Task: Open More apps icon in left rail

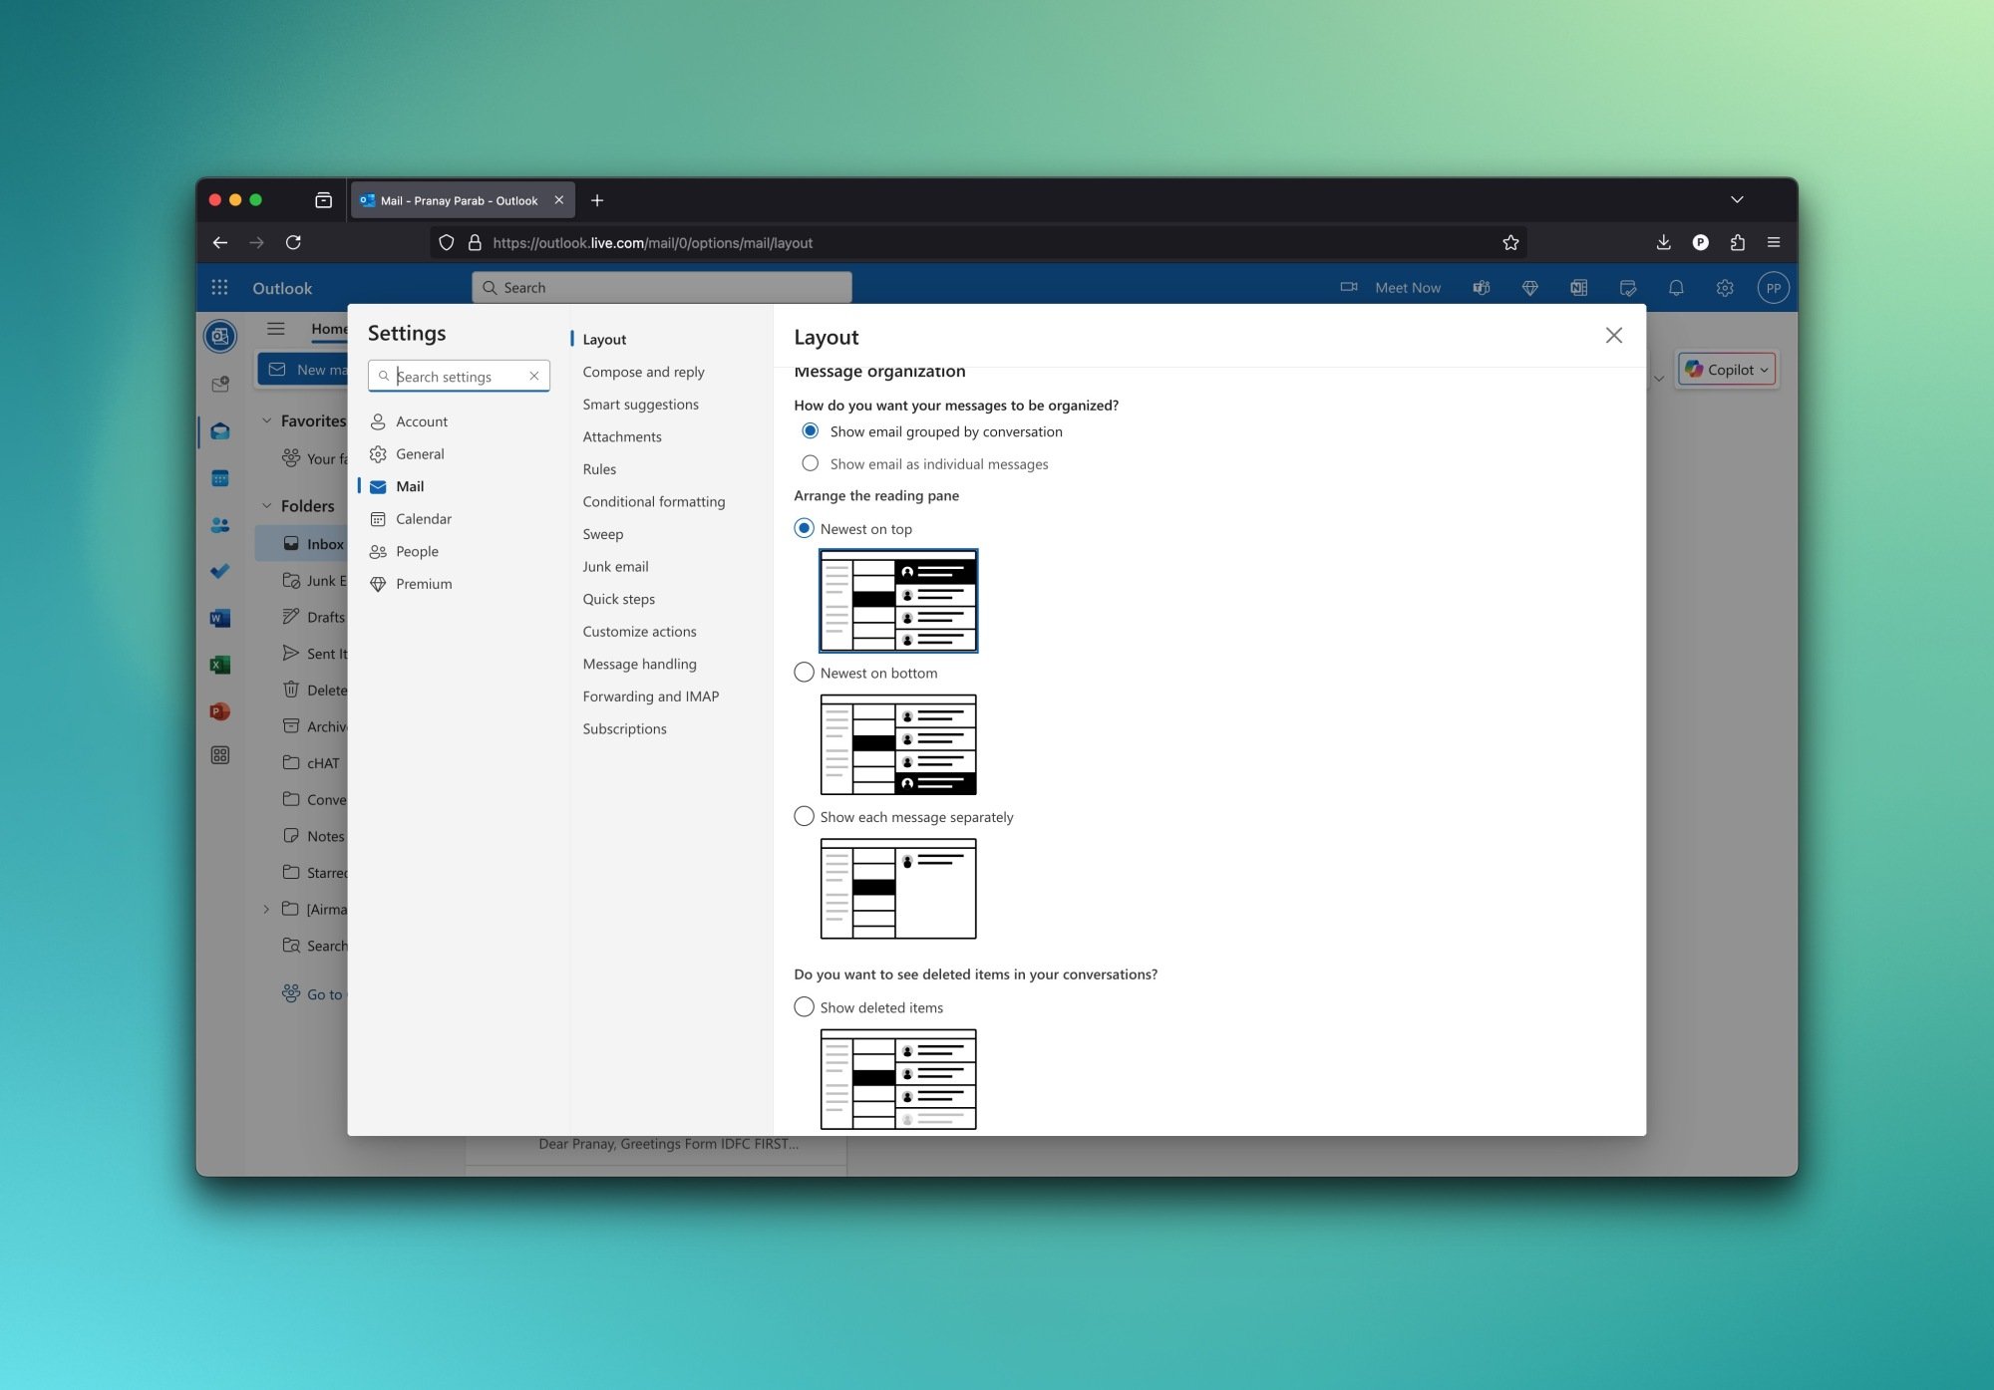Action: [x=220, y=755]
